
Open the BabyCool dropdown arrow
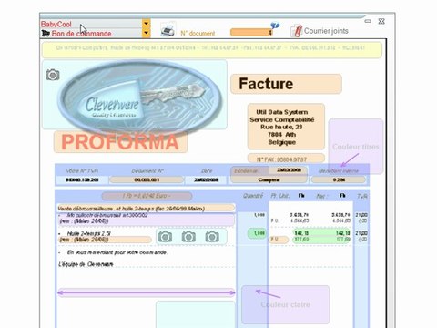click(x=147, y=24)
